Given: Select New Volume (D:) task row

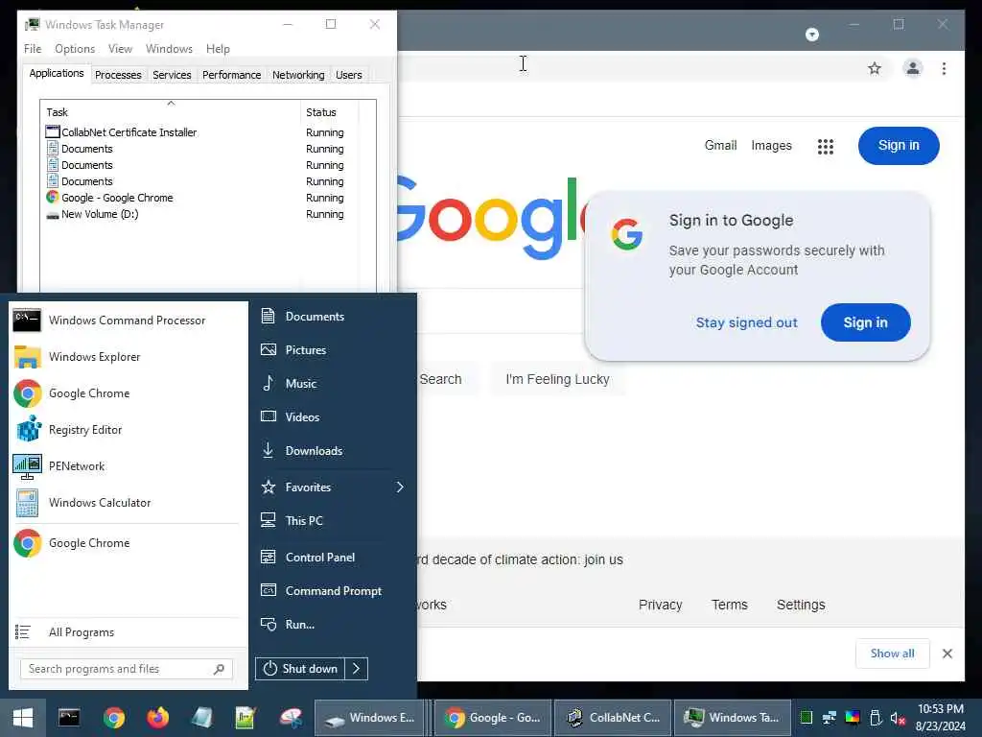Looking at the screenshot, I should pos(200,214).
